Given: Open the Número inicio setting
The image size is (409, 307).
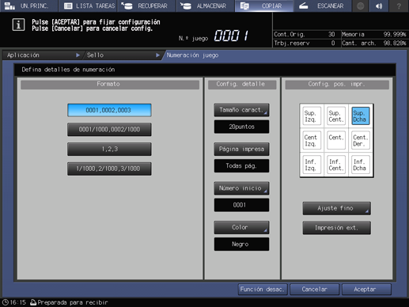Looking at the screenshot, I should [241, 188].
